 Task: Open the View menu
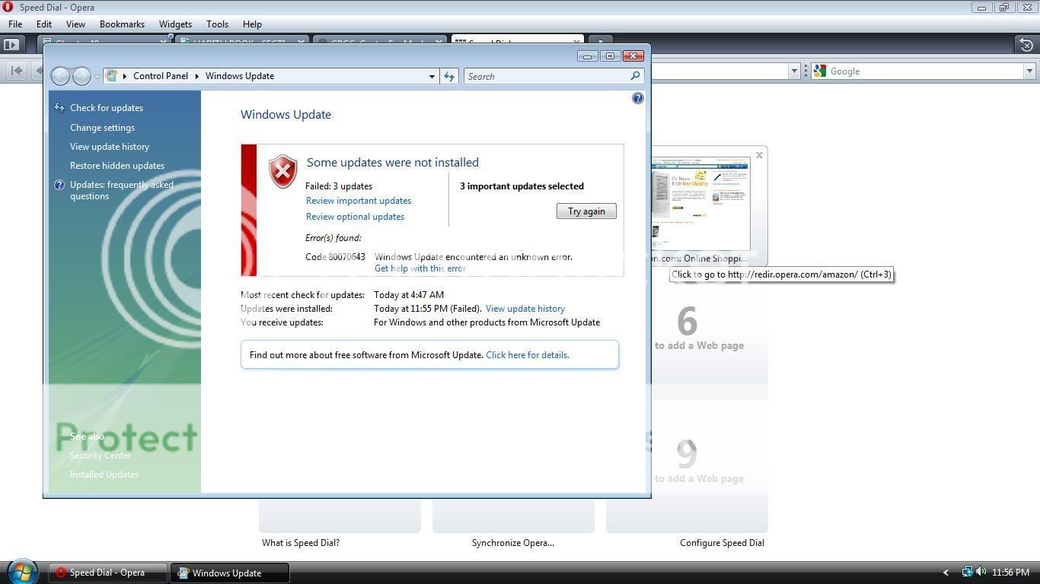(75, 24)
